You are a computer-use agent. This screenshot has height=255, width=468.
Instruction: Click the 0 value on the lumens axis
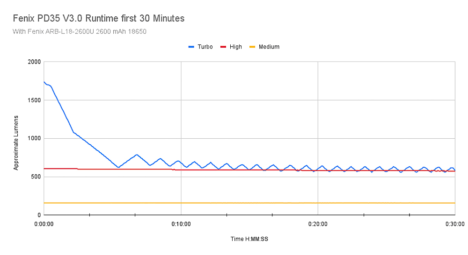point(39,215)
